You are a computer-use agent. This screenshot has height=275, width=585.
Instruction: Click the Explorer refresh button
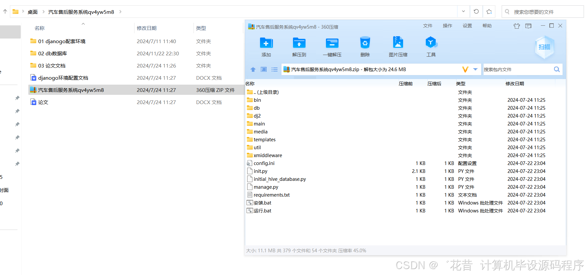pos(476,12)
